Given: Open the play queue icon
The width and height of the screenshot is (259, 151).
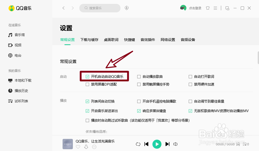Looking at the screenshot, I should click(x=246, y=144).
